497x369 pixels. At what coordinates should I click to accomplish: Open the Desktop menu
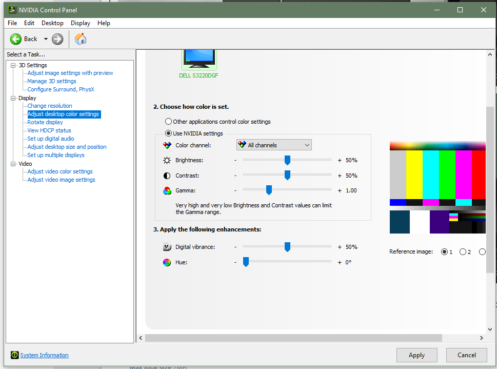52,23
